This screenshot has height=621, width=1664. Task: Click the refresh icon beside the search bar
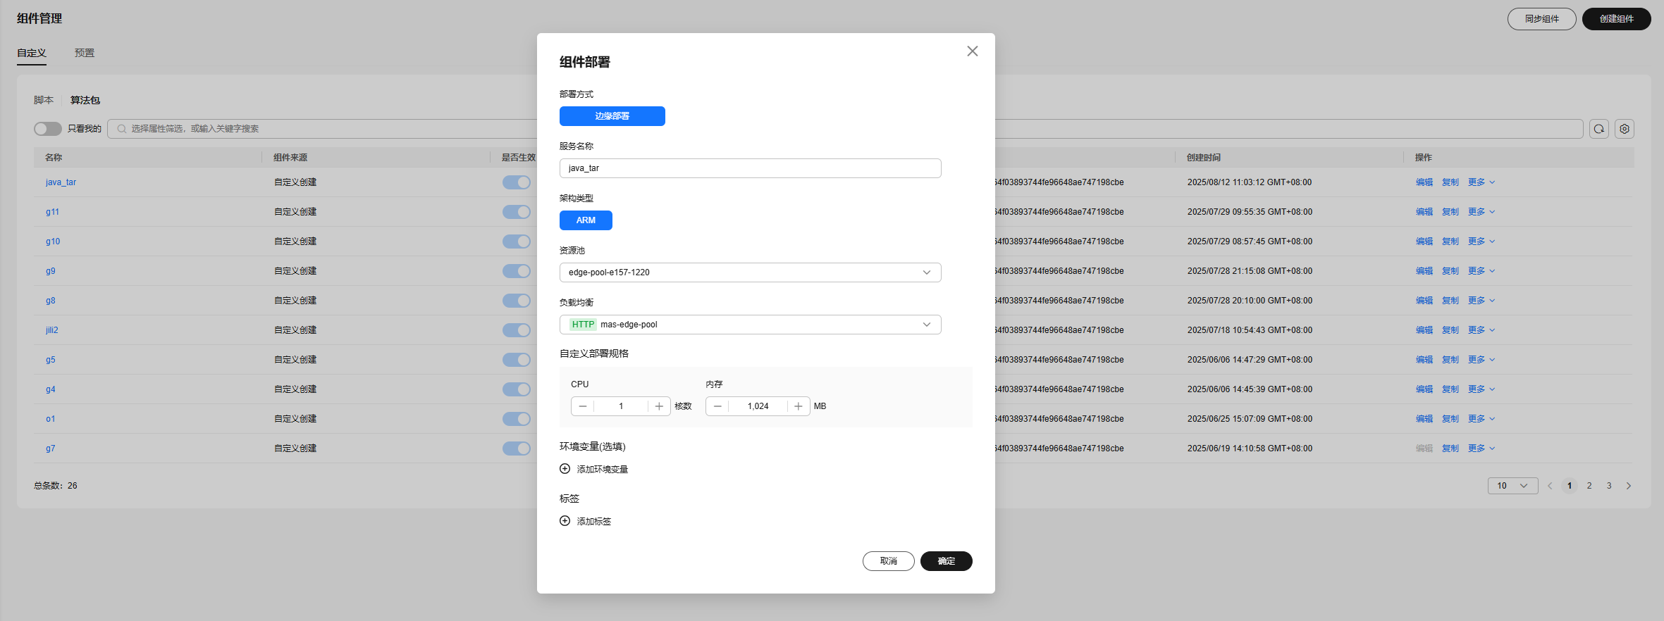point(1599,129)
